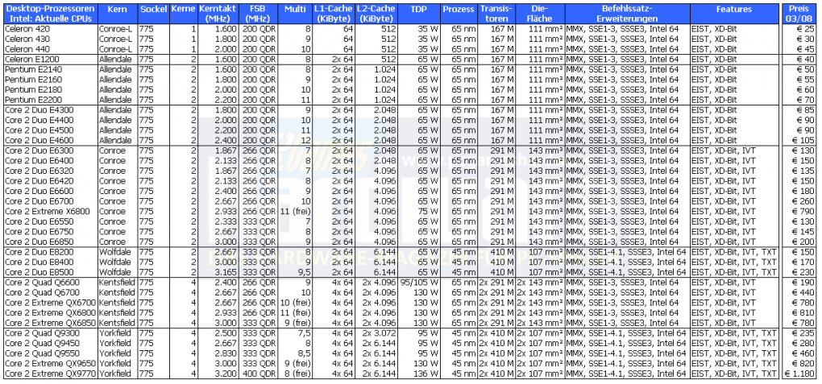Viewport: 822px width, 384px height.
Task: Select the Kern column header
Action: coord(118,14)
